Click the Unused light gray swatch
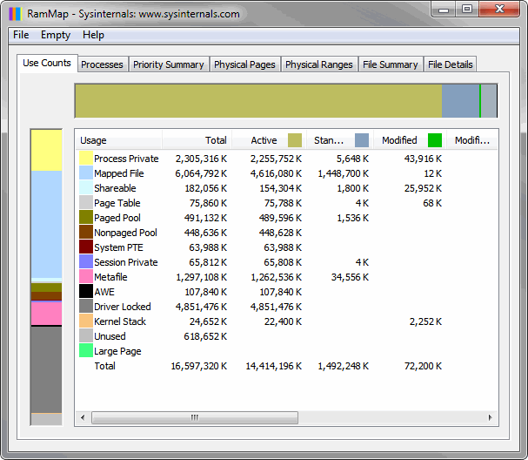 click(x=86, y=336)
